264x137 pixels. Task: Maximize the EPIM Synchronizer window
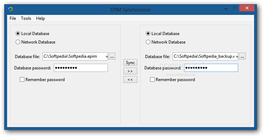coord(235,8)
